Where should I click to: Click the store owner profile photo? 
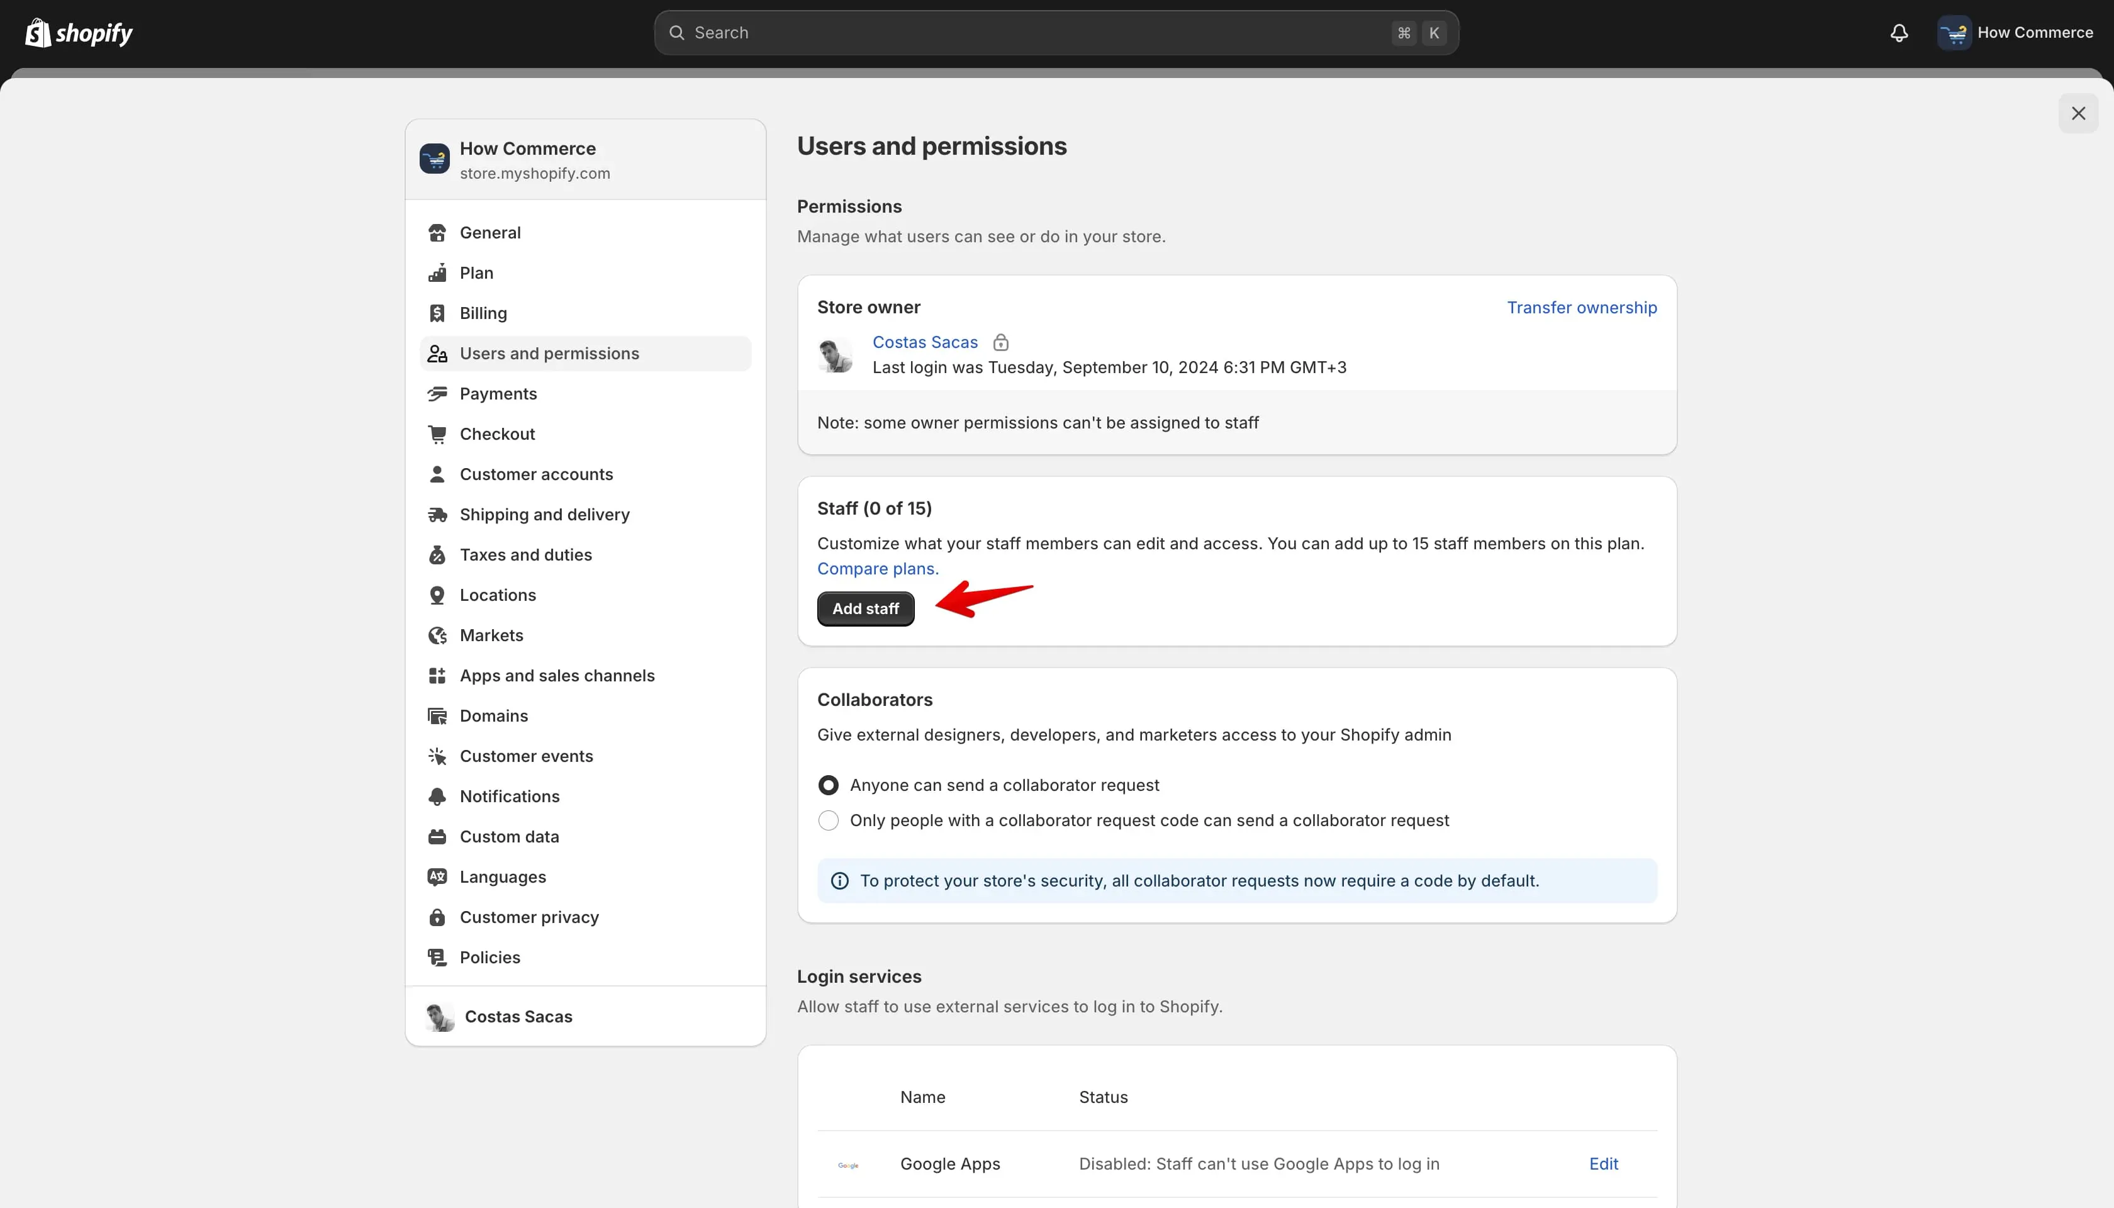click(836, 355)
